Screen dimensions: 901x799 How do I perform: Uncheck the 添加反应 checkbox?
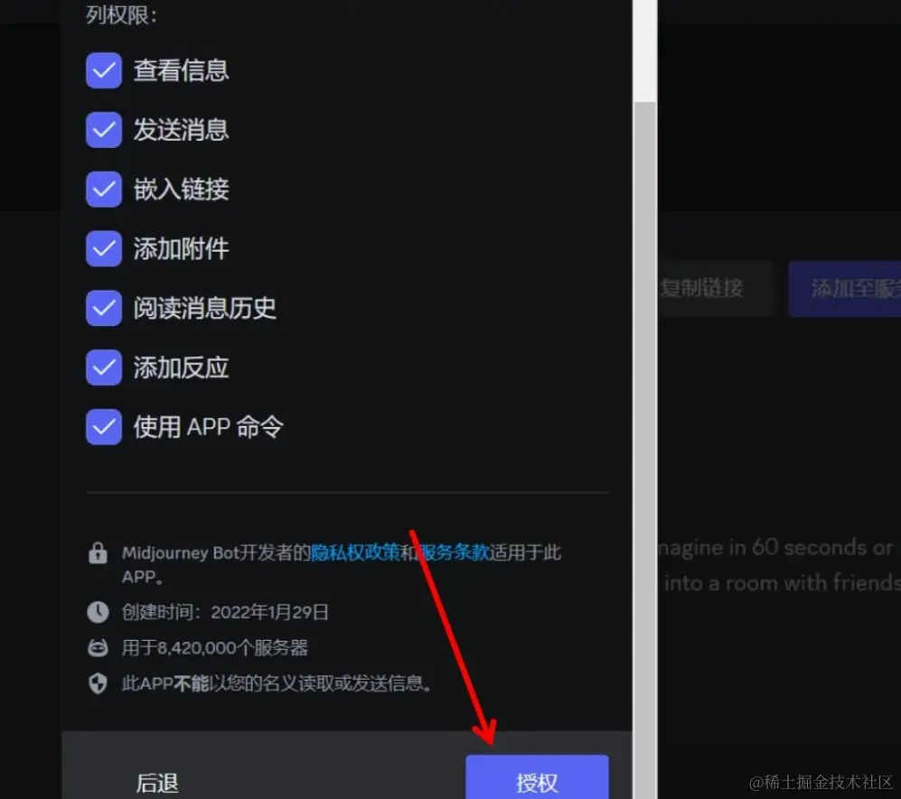103,367
